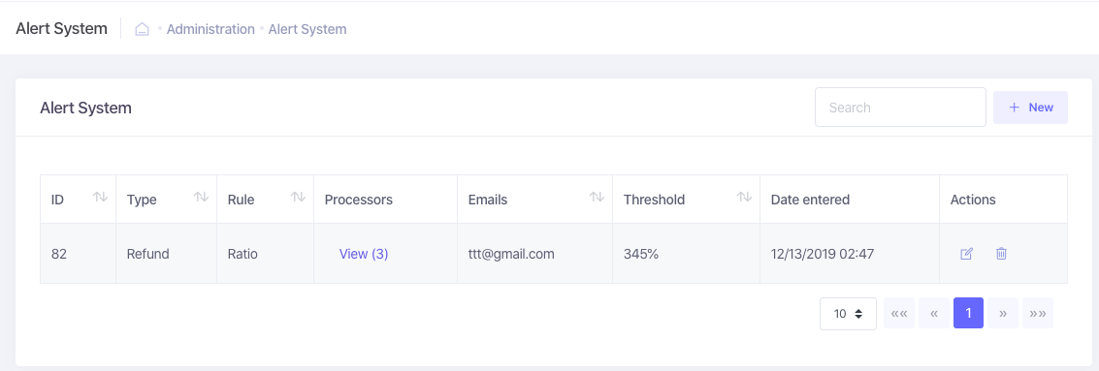Viewport: 1099px width, 371px height.
Task: Jump to the last page with »» button
Action: (x=1038, y=314)
